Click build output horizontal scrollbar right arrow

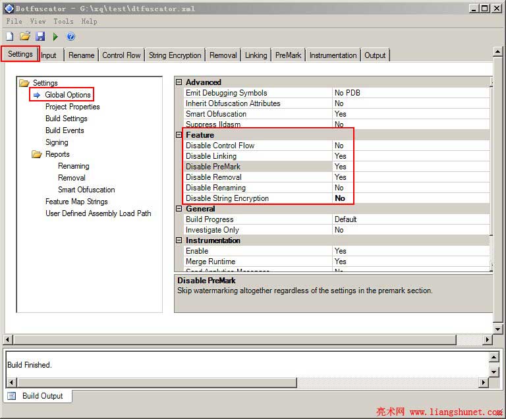point(483,383)
